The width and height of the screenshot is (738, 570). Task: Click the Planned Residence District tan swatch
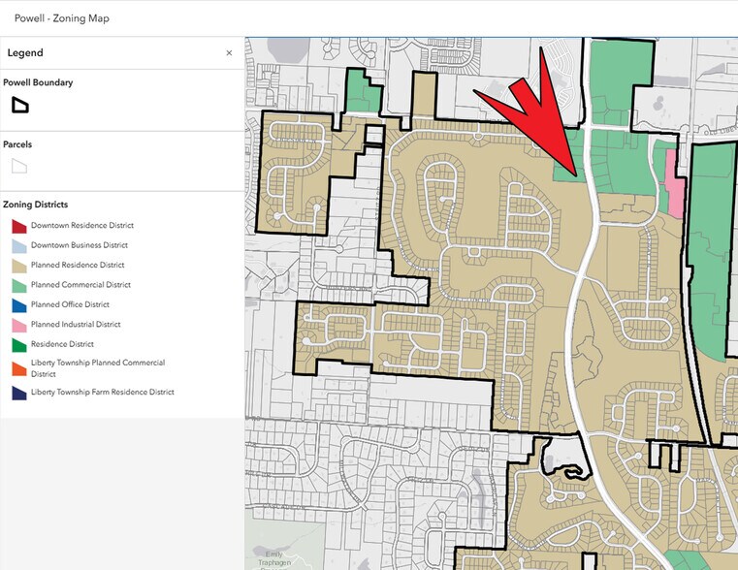[x=18, y=266]
